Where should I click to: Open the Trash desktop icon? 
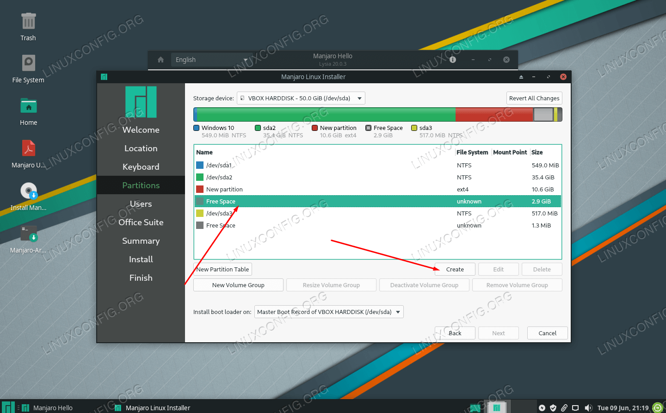tap(28, 22)
